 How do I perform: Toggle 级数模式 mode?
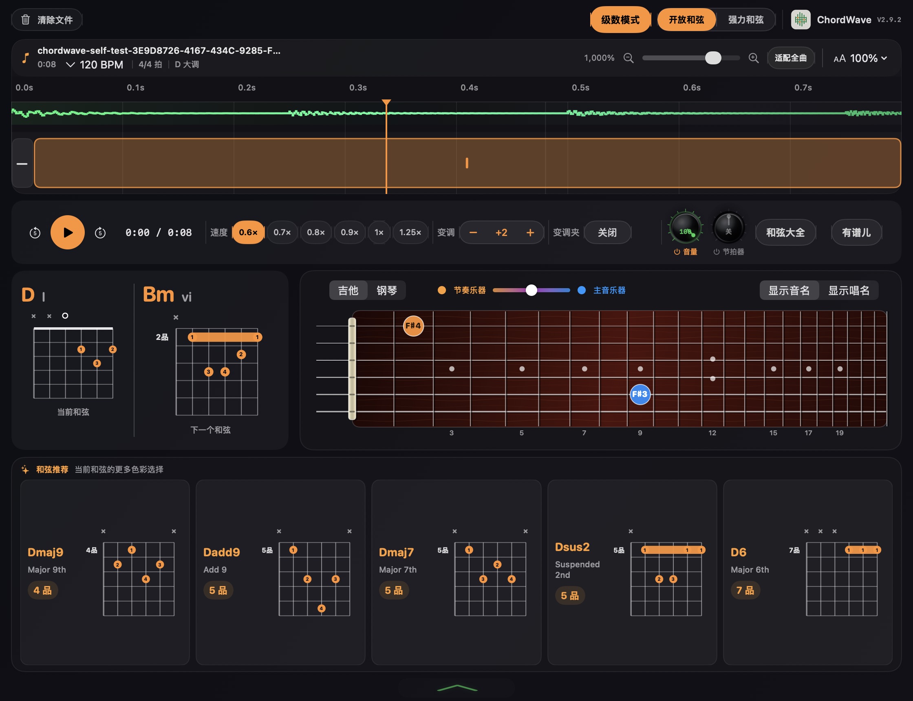tap(620, 20)
